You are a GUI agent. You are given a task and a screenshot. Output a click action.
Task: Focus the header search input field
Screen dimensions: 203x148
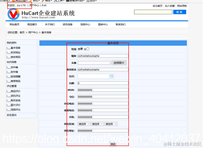(153, 12)
